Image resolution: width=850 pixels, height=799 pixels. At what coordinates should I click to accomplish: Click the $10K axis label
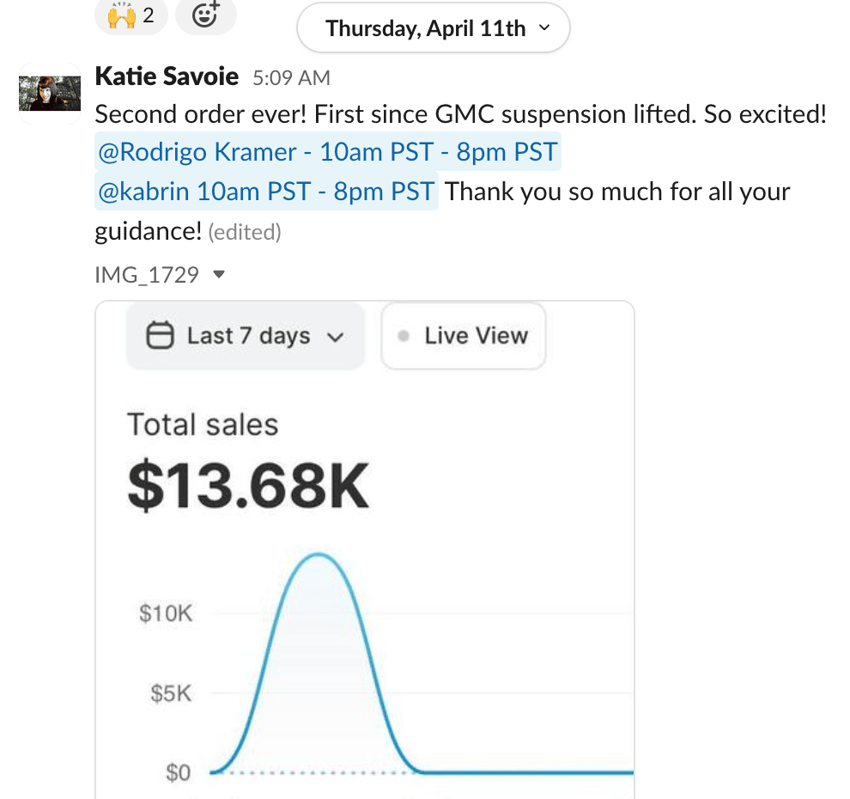point(166,613)
